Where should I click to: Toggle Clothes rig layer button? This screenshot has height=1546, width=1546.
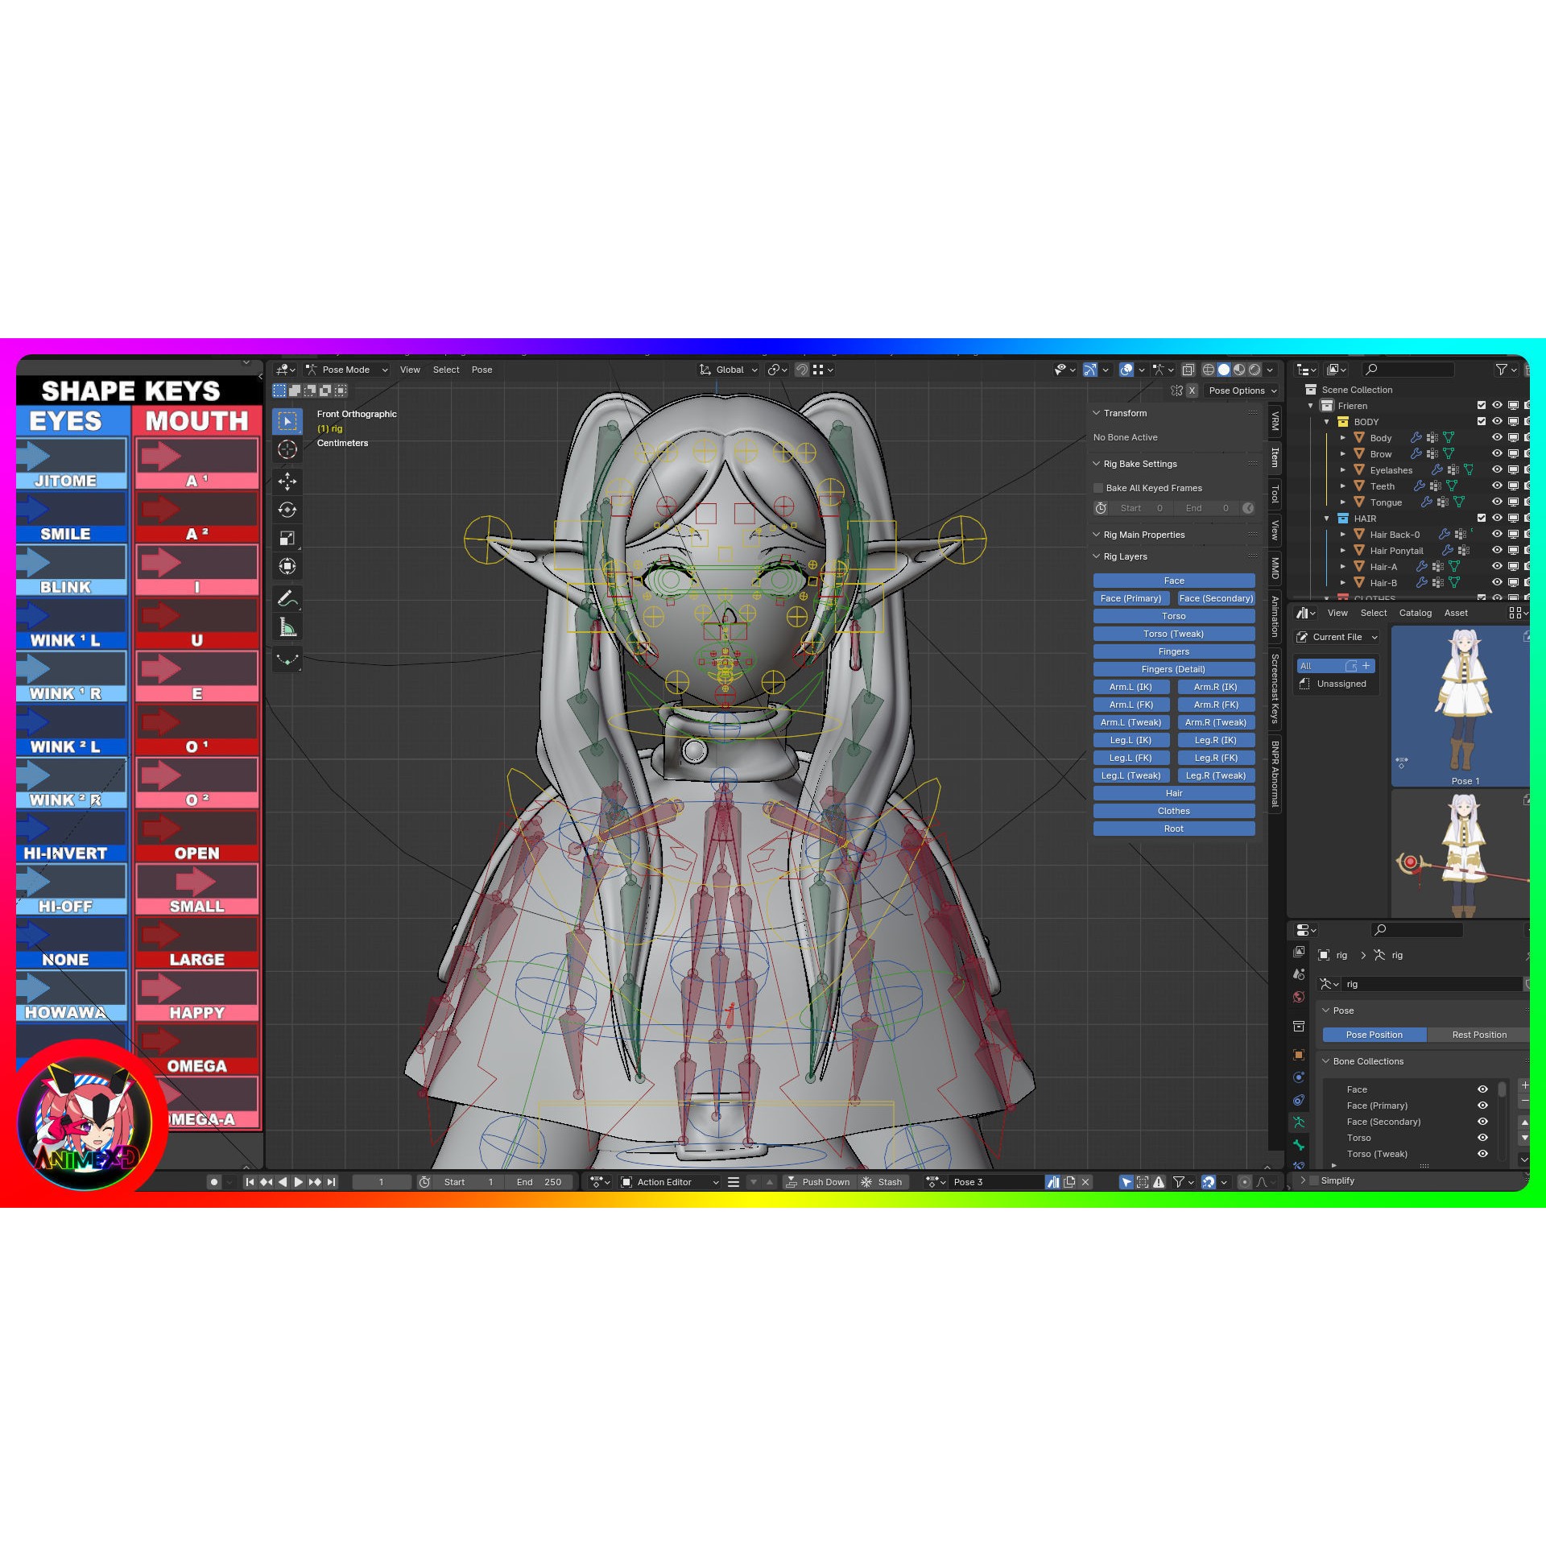click(1174, 811)
